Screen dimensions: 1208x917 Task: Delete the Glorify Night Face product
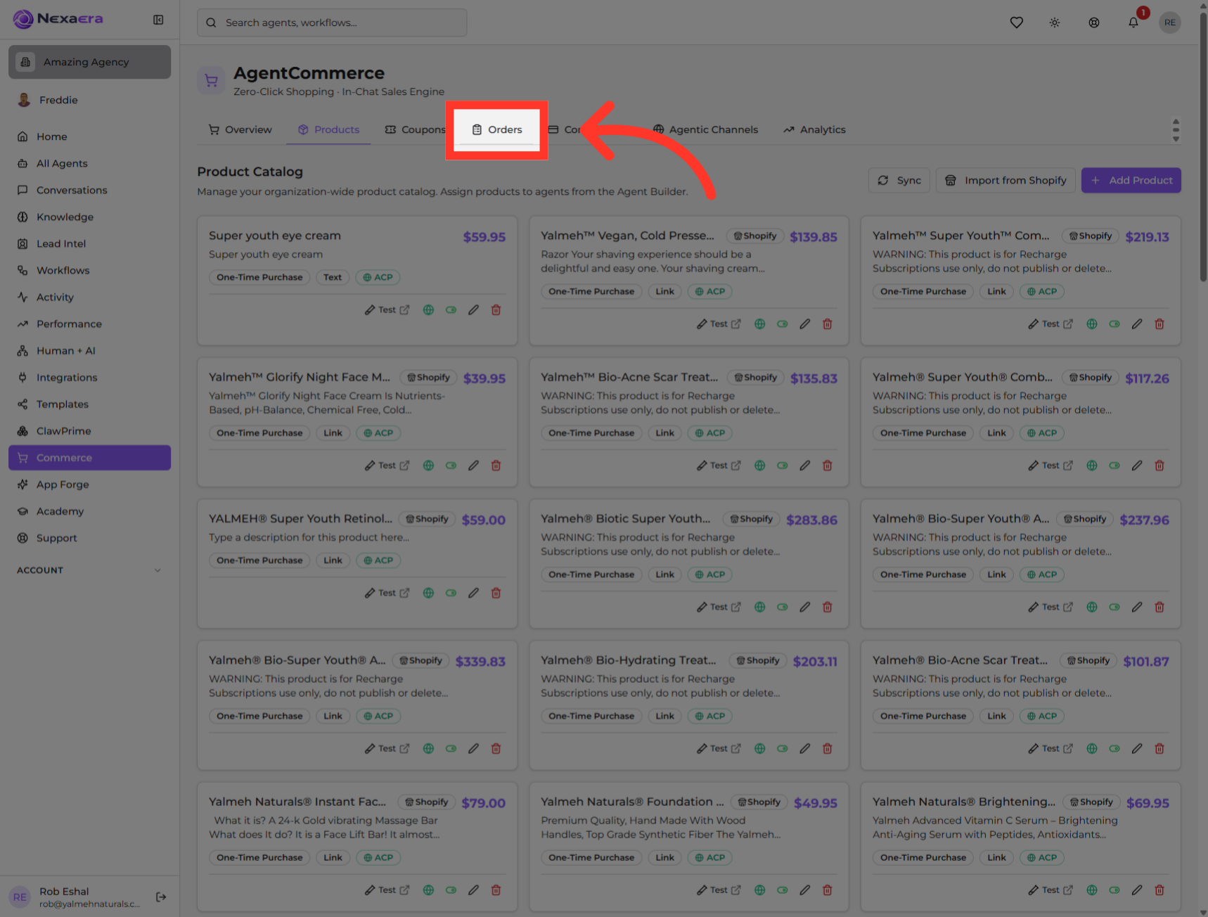coord(496,466)
